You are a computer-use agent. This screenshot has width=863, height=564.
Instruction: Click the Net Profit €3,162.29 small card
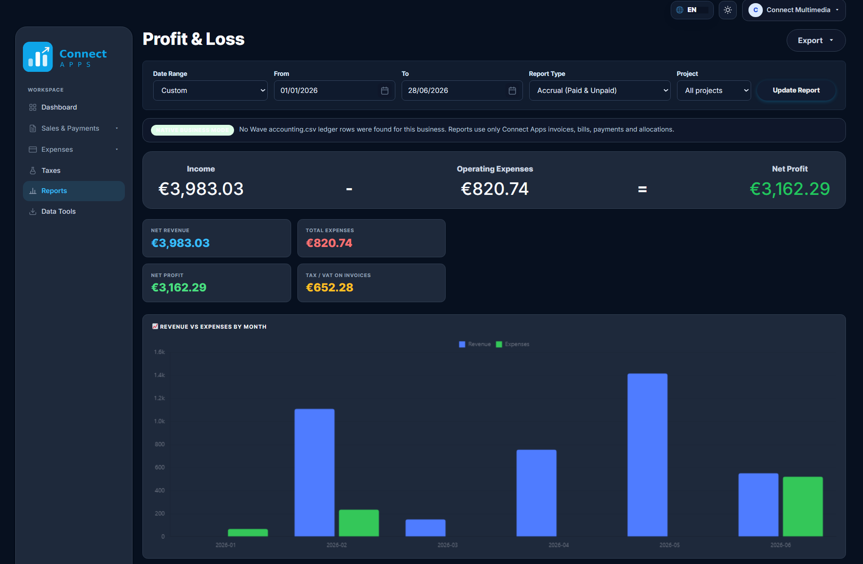[x=217, y=283]
